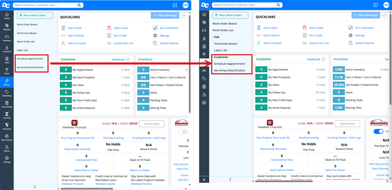Screen dimensions: 392x190
Task: Click the Marketing tag icon in the right collapsed sidebar
Action: (204, 78)
